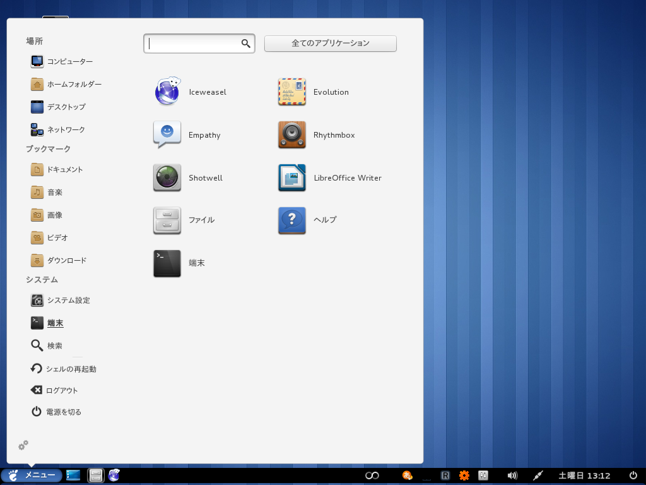Click the R tray indicator icon
Viewport: 646px width, 485px height.
tap(445, 476)
